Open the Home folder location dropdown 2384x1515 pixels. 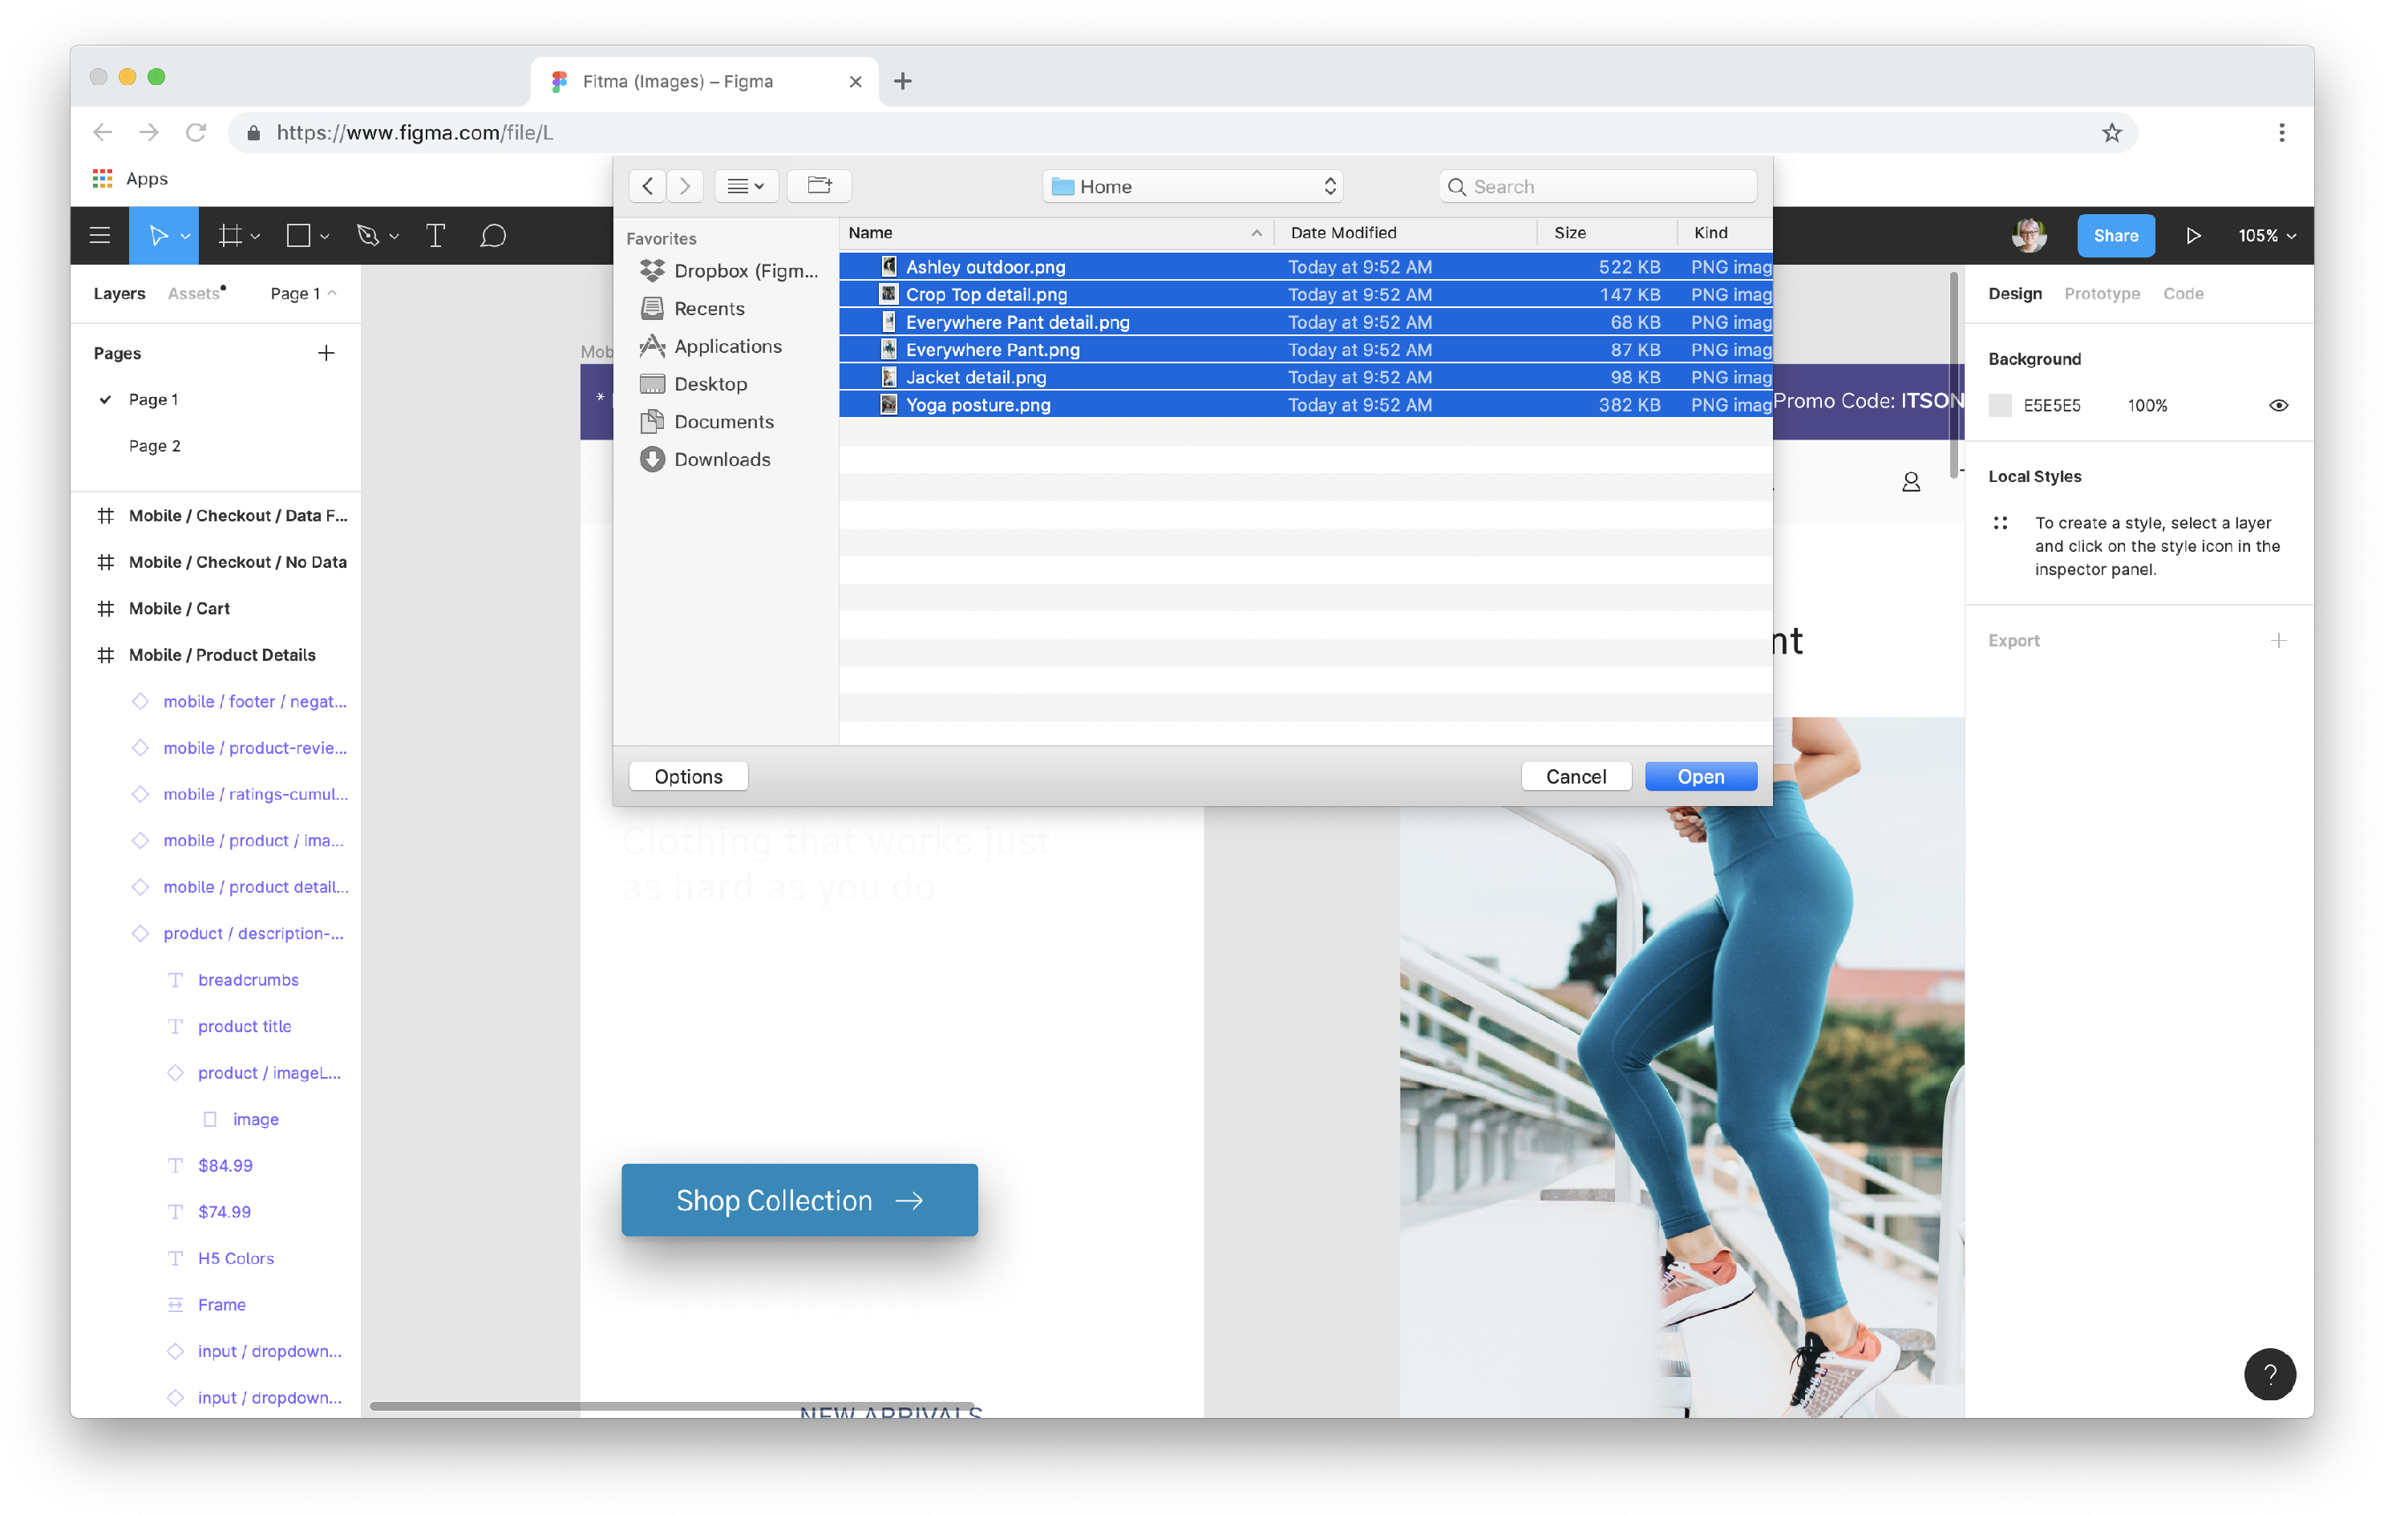pyautogui.click(x=1192, y=186)
